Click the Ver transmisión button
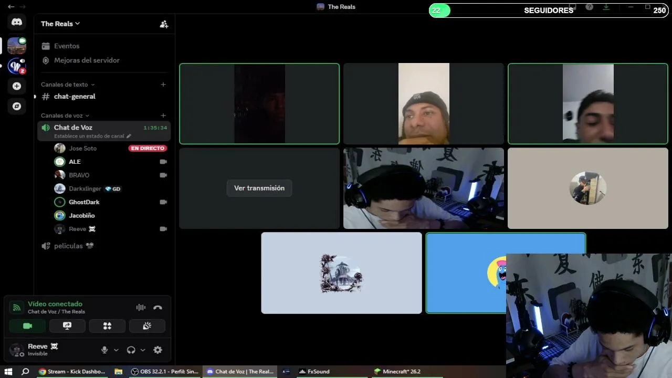This screenshot has height=378, width=672. (259, 188)
